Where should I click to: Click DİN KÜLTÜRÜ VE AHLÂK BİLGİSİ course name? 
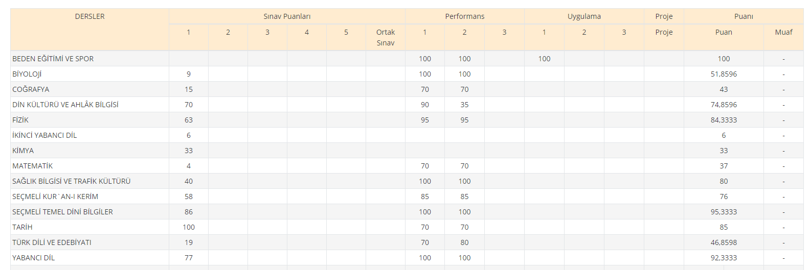65,105
